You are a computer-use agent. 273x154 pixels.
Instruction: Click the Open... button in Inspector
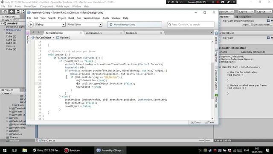(247, 25)
